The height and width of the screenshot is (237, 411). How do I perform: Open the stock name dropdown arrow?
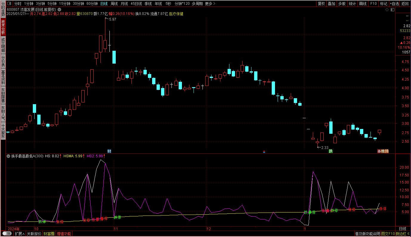59,10
